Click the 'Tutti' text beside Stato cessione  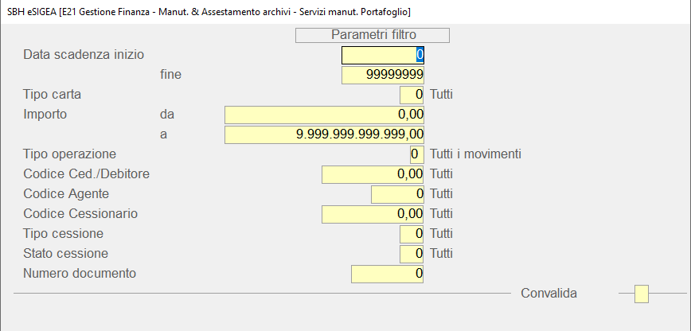click(442, 254)
